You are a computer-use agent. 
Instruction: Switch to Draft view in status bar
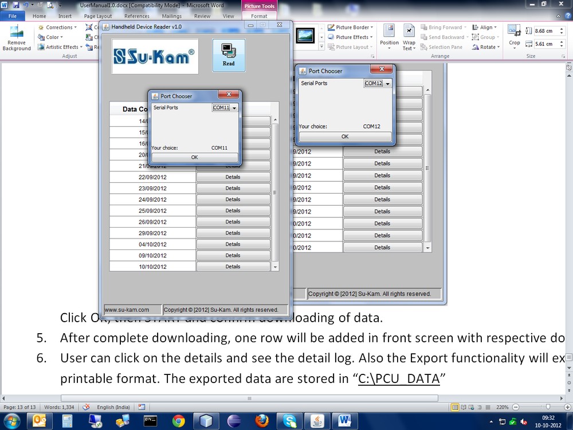point(487,407)
